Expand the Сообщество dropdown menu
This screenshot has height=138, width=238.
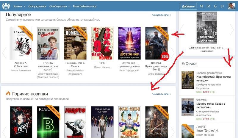59,6
